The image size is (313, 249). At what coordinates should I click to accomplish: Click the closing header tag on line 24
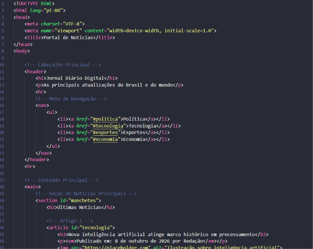point(37,159)
